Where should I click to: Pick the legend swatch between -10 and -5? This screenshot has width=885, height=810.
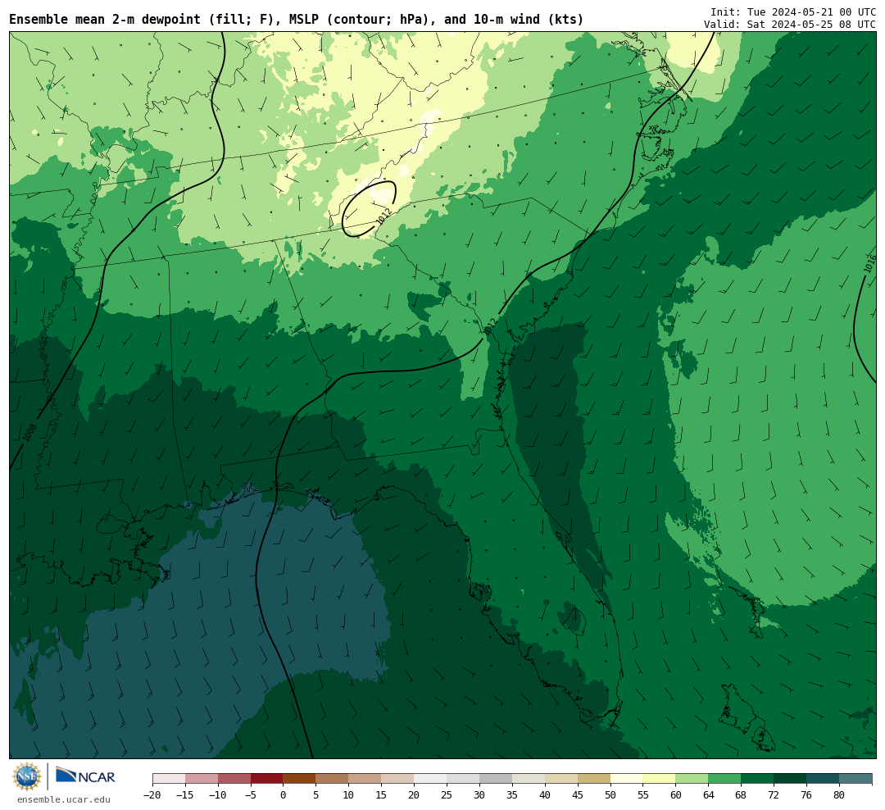pos(234,779)
